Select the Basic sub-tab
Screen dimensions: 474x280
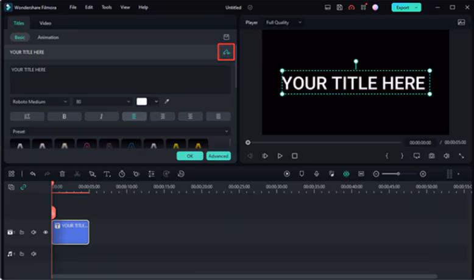pyautogui.click(x=19, y=37)
